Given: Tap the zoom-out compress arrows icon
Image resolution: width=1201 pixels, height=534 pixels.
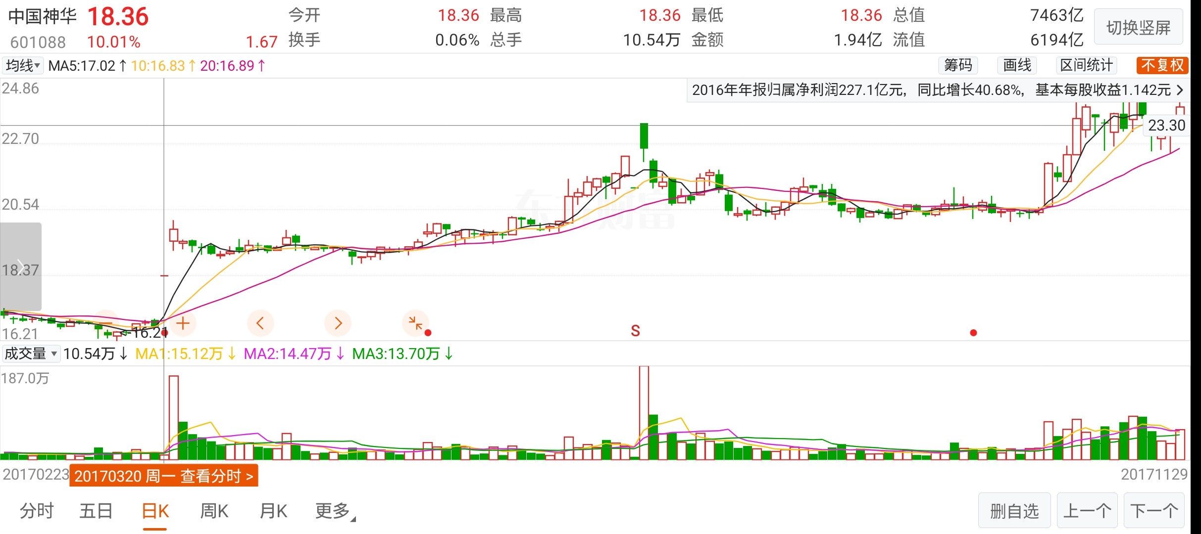Looking at the screenshot, I should click(415, 324).
